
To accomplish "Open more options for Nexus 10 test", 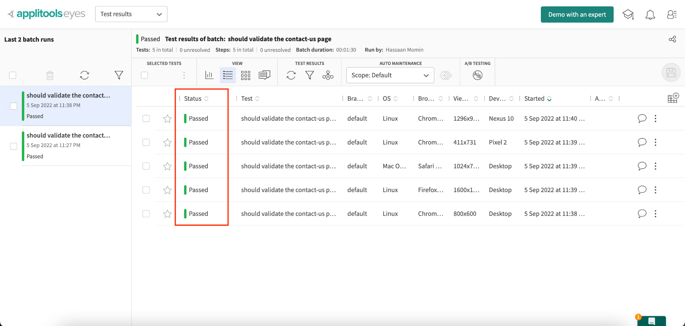I will (656, 118).
